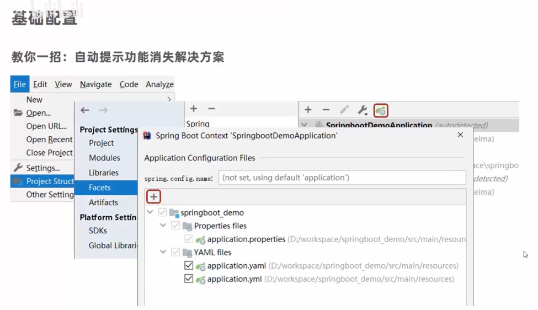Open the Analyze menu
Screen dimensions: 538x310
[x=159, y=84]
